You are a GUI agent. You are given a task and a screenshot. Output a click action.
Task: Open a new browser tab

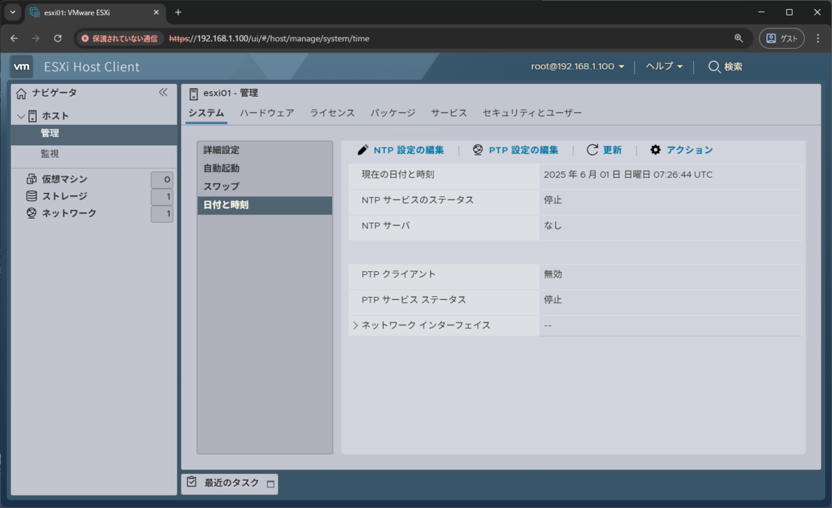(178, 12)
